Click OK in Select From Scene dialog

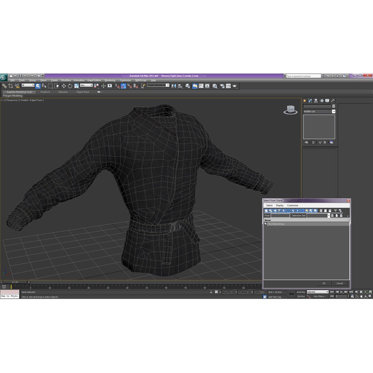pos(324,283)
